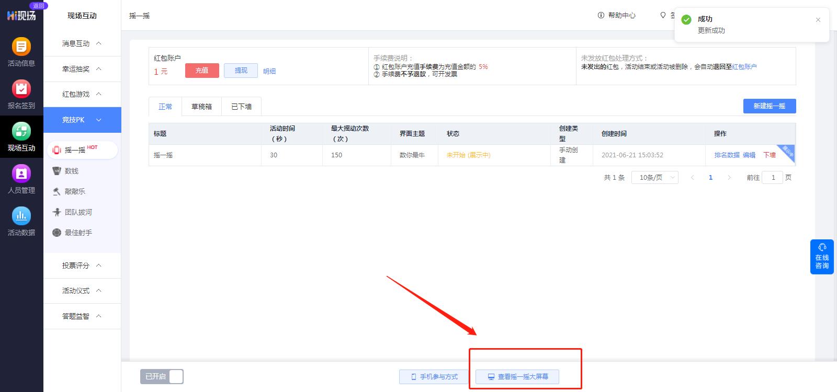Screen dimensions: 837x392
Task: Click the 手机参与方式 button
Action: coord(434,377)
